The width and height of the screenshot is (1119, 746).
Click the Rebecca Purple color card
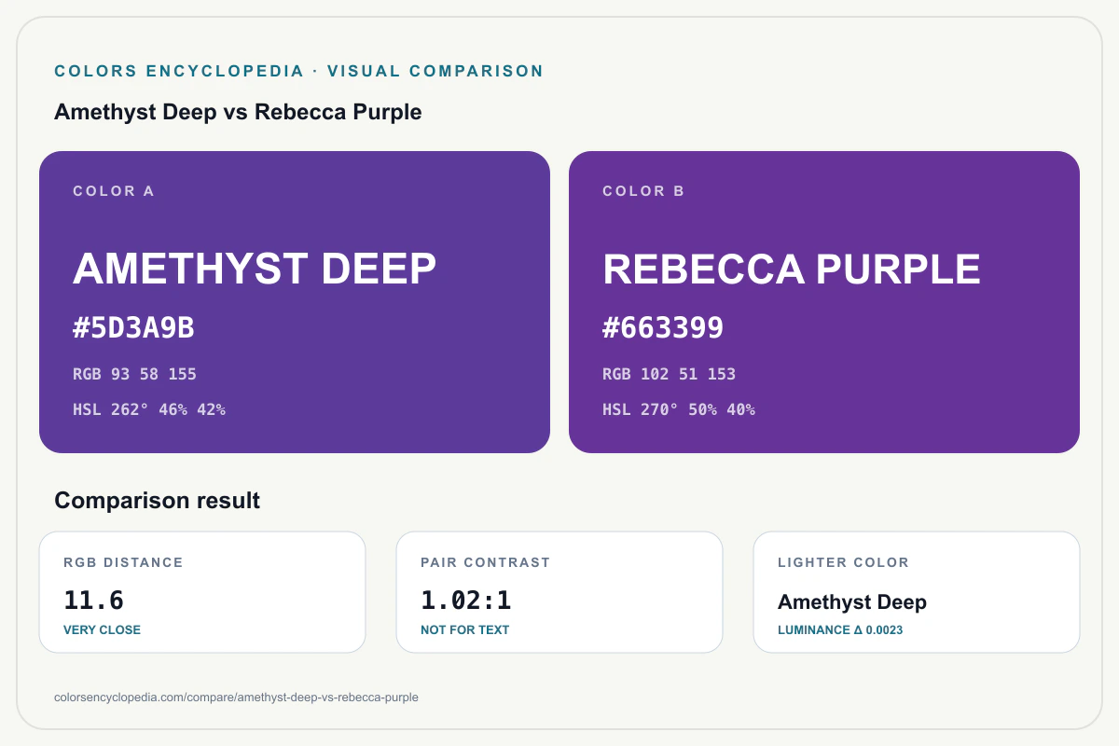coord(824,302)
